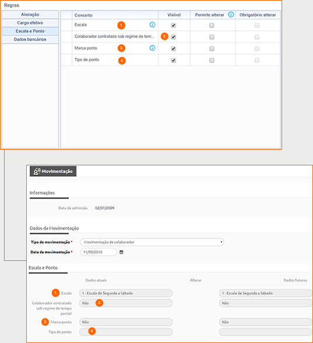Click the Movimentação header icon
Screen dimensions: 313x343
[x=37, y=171]
